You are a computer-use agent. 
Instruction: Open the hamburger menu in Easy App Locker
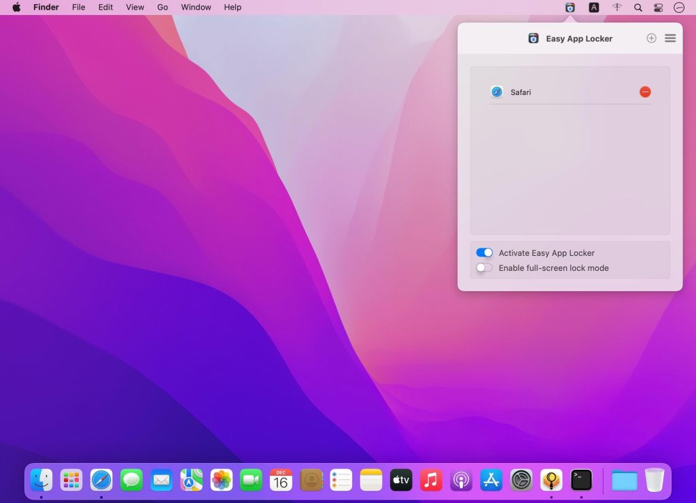point(670,38)
